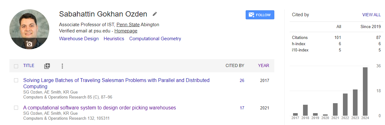Open the 26 citations count link

tap(242, 80)
